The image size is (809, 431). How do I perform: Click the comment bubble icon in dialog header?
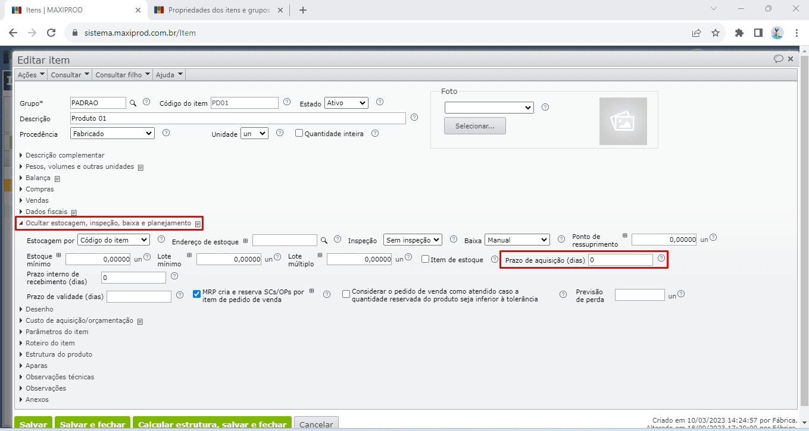778,59
